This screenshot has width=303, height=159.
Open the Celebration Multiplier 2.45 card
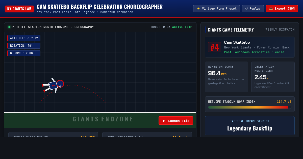coord(273,77)
